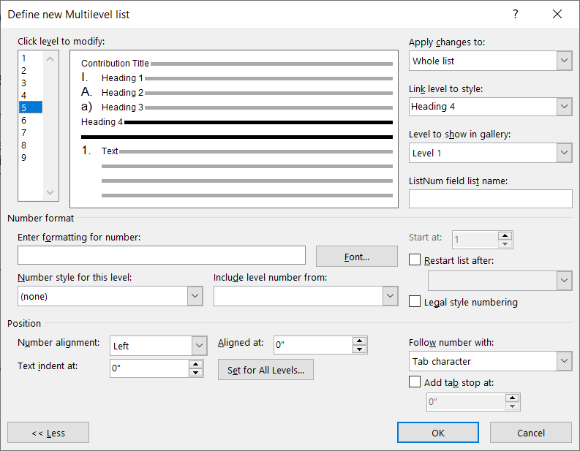Select level 4 in the level list
Image resolution: width=580 pixels, height=451 pixels.
pyautogui.click(x=31, y=95)
